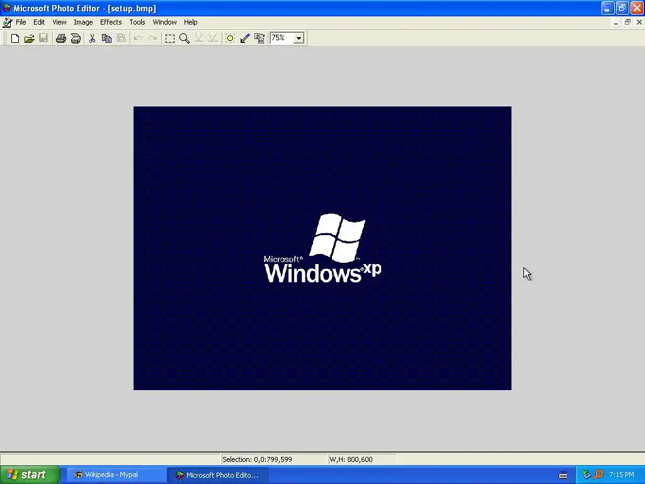Open the Image menu
Viewport: 645px width, 484px height.
83,22
